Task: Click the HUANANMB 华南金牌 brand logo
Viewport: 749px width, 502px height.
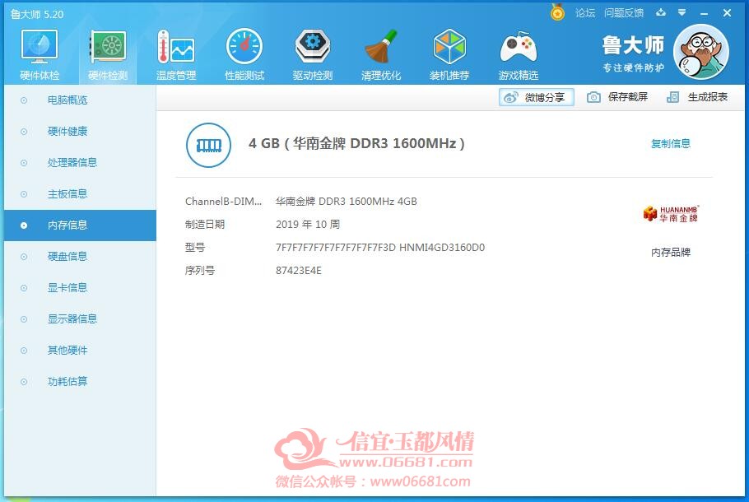Action: [x=671, y=213]
